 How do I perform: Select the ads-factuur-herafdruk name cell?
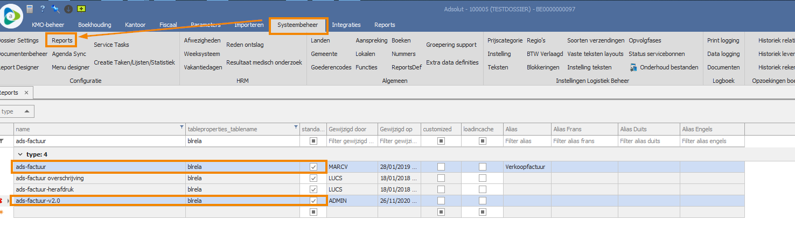100,189
